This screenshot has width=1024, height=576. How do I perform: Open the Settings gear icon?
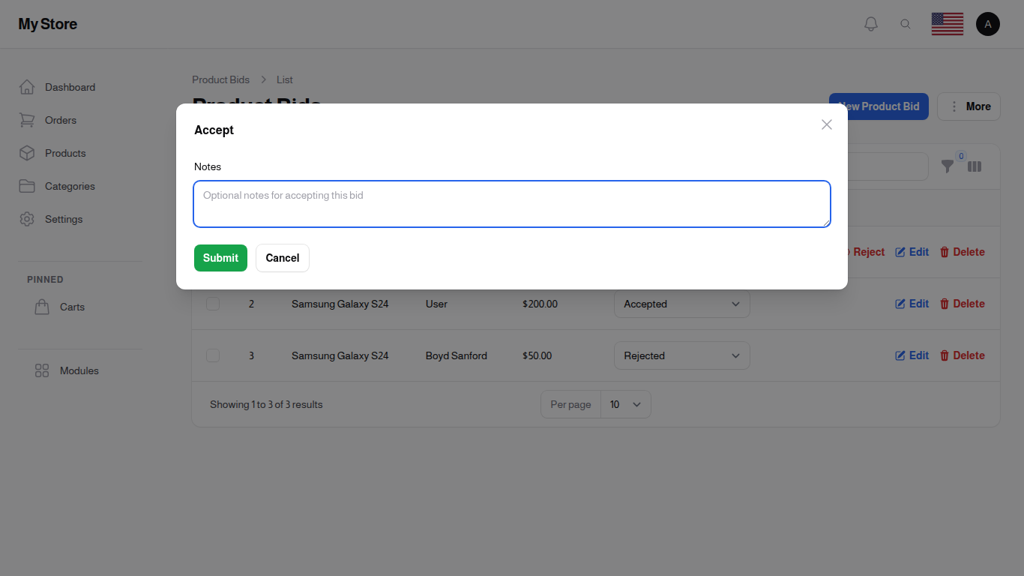(x=27, y=219)
